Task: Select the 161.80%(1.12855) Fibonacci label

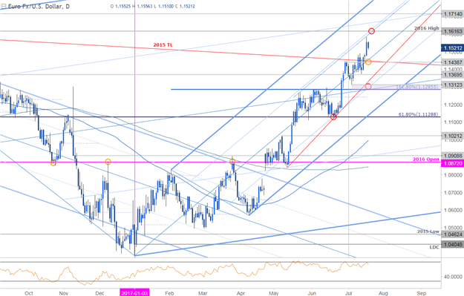Action: click(x=417, y=87)
